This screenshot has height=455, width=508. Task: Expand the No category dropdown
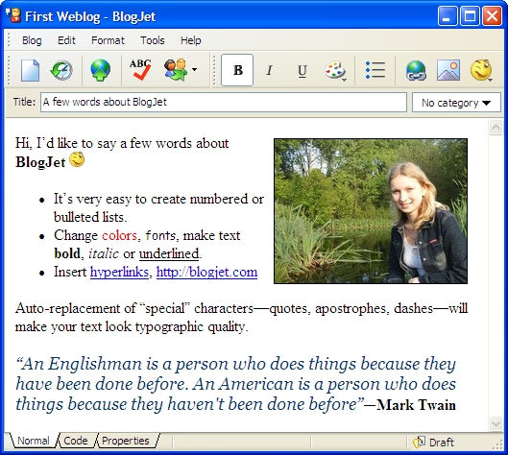coord(456,103)
